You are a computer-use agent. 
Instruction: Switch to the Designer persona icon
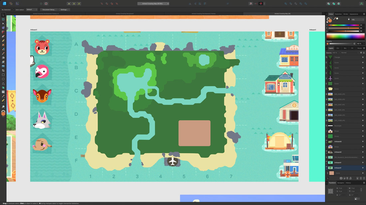pos(4,4)
